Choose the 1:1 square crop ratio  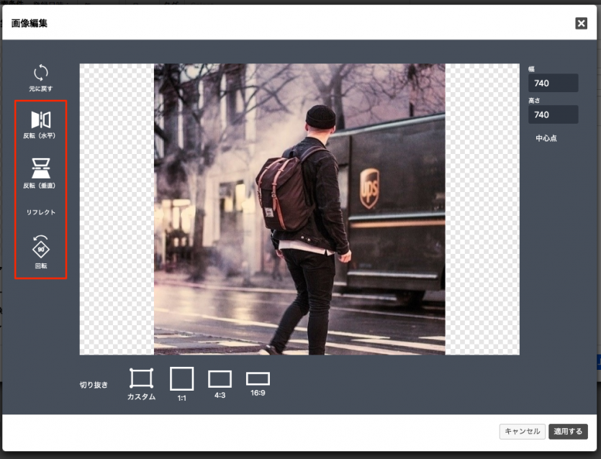(x=181, y=378)
